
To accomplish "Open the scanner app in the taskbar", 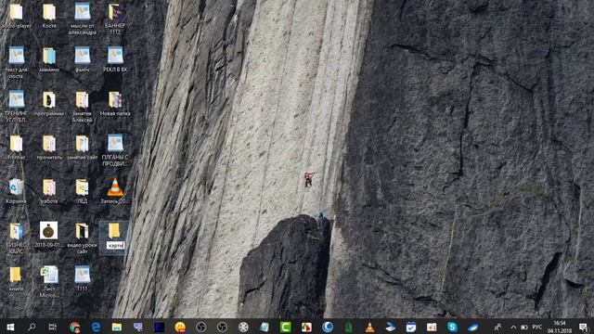I will [x=391, y=327].
